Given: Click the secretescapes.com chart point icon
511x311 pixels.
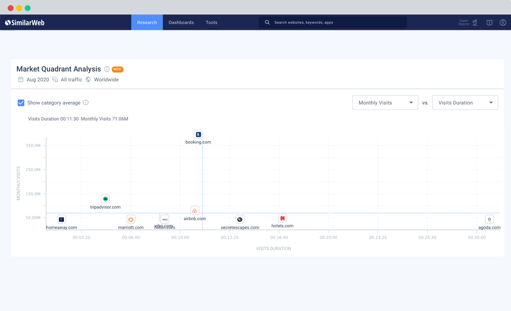Looking at the screenshot, I should pos(240,219).
